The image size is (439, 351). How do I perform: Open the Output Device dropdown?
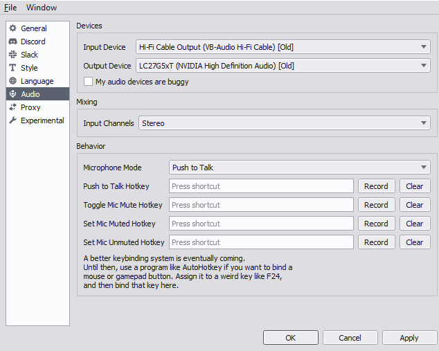click(283, 66)
